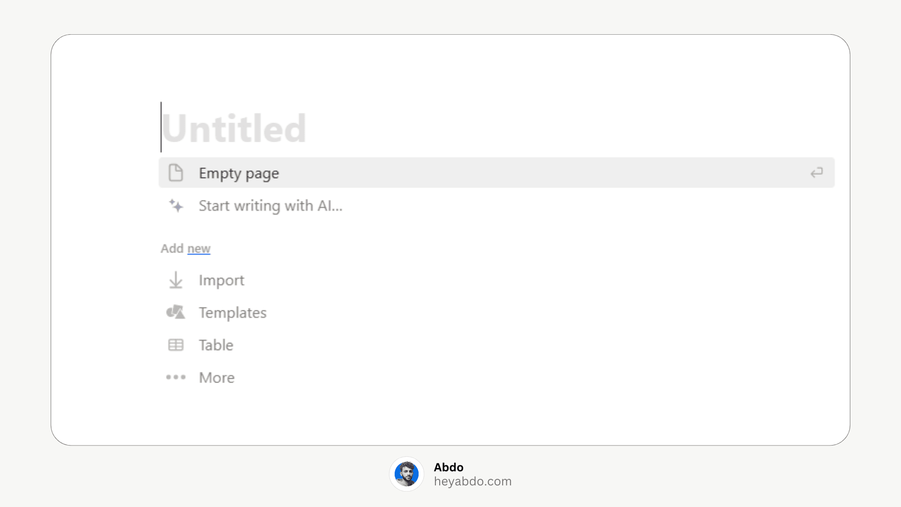Click the three-dot More icon

pyautogui.click(x=176, y=377)
